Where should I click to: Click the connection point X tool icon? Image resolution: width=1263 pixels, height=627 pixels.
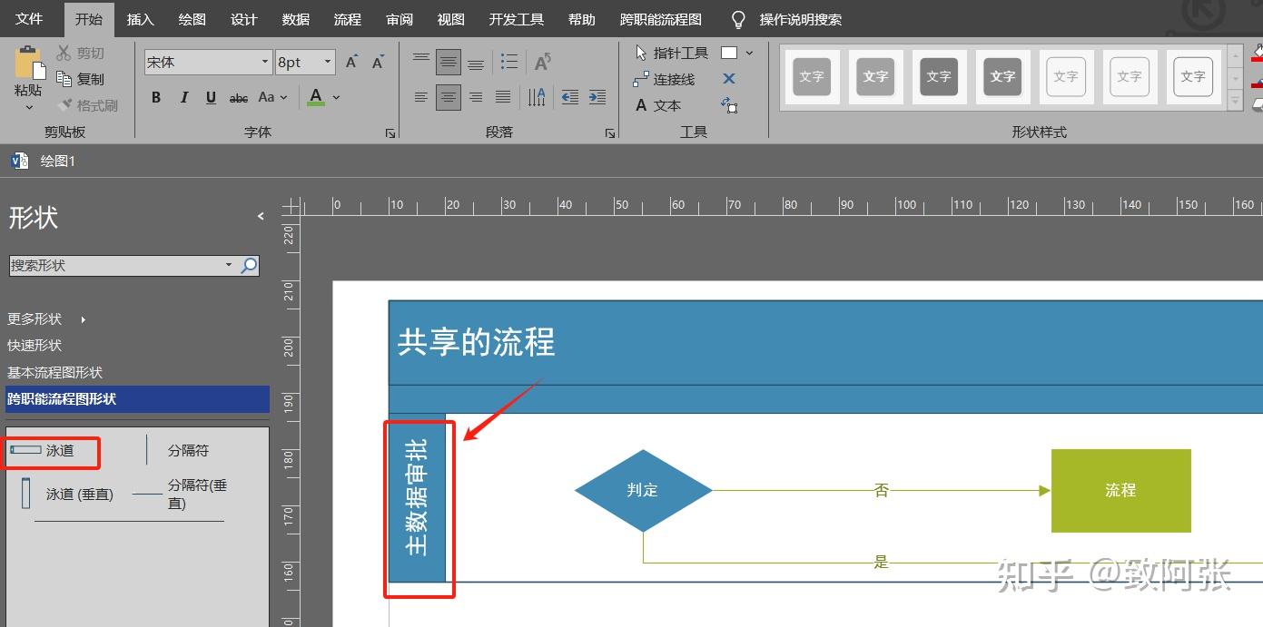728,79
